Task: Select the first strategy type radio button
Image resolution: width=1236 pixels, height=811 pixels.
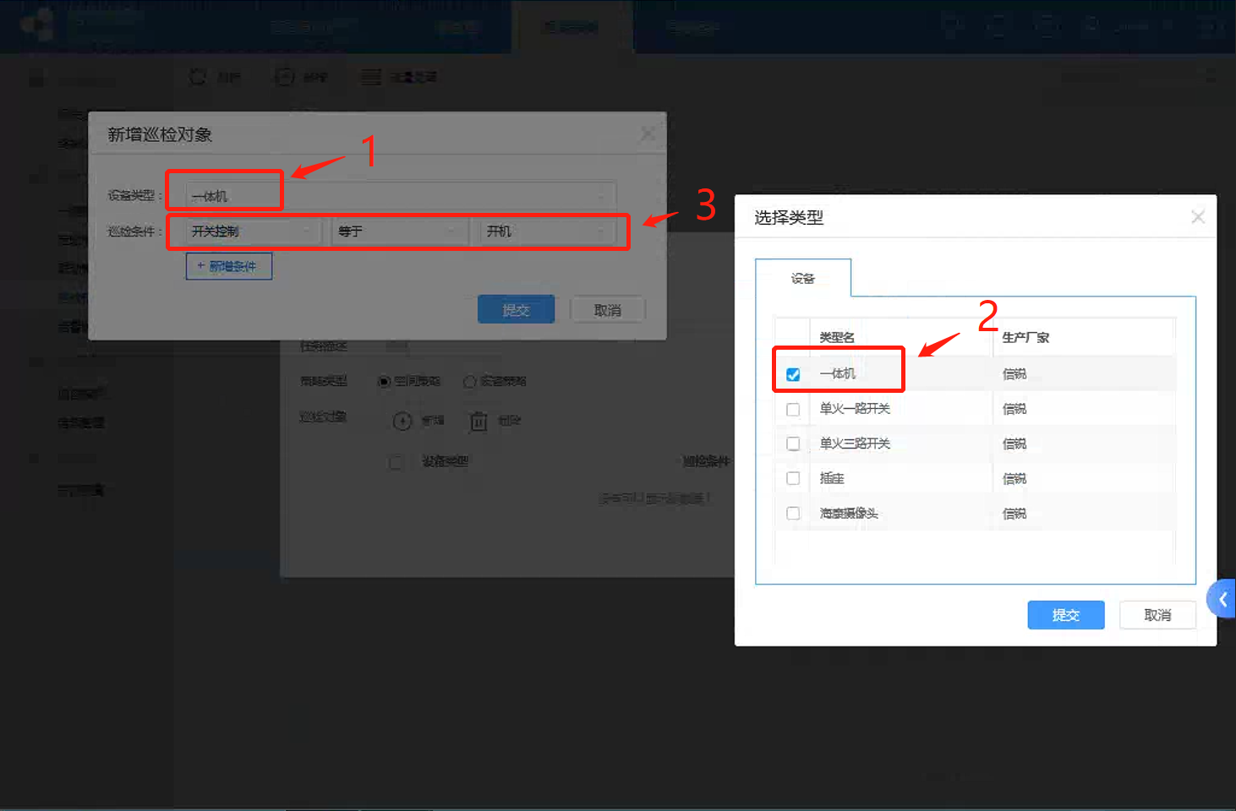Action: [384, 382]
